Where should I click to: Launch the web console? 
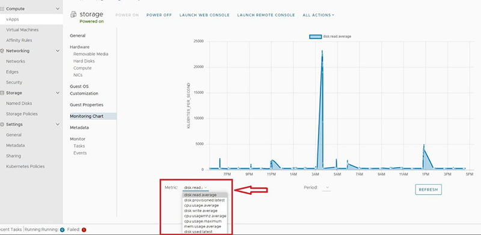pos(204,15)
